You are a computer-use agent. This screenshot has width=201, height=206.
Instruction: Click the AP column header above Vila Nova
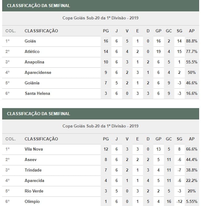coord(191,139)
